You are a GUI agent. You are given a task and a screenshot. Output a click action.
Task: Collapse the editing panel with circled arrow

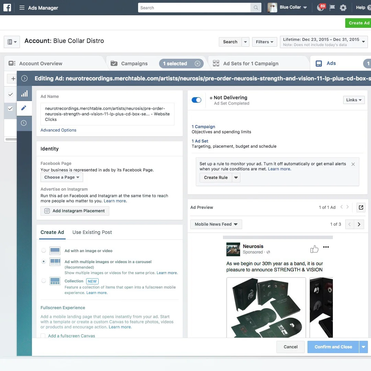click(x=24, y=78)
